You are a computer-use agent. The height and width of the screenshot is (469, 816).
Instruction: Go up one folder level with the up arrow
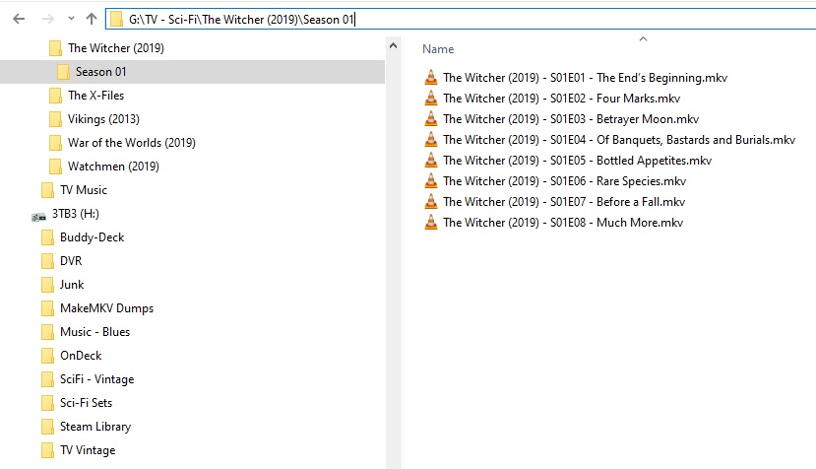[92, 19]
